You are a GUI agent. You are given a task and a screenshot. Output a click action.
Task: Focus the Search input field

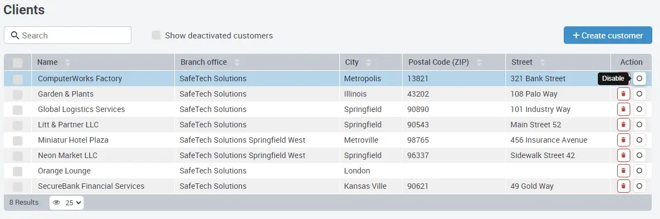(68, 35)
